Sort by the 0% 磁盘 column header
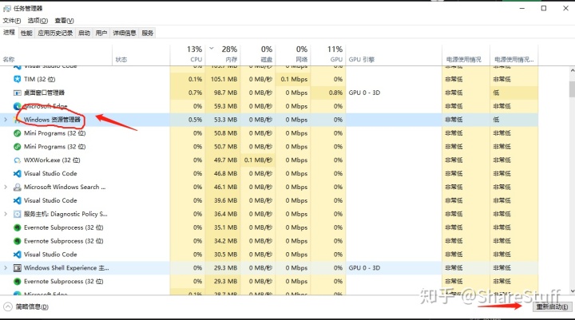 (258, 55)
